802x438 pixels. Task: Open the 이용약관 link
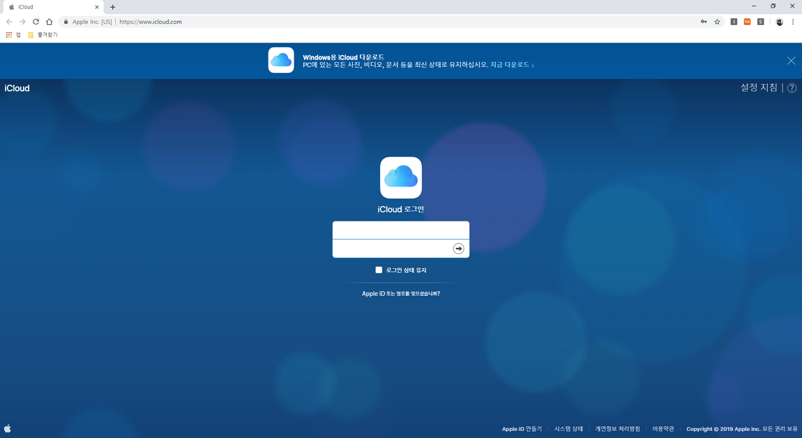pyautogui.click(x=663, y=429)
